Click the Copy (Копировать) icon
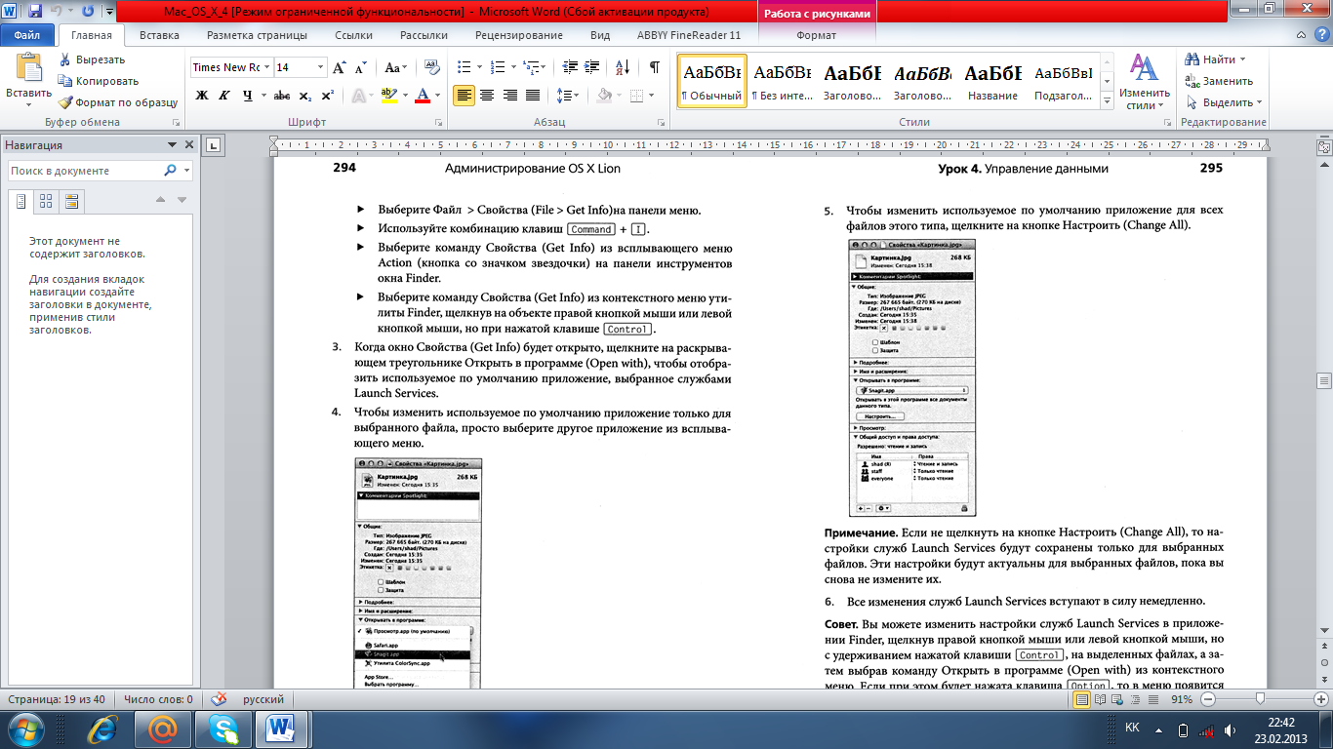This screenshot has height=749, width=1333. [65, 81]
